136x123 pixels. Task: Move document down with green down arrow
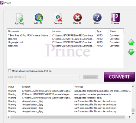click(131, 52)
